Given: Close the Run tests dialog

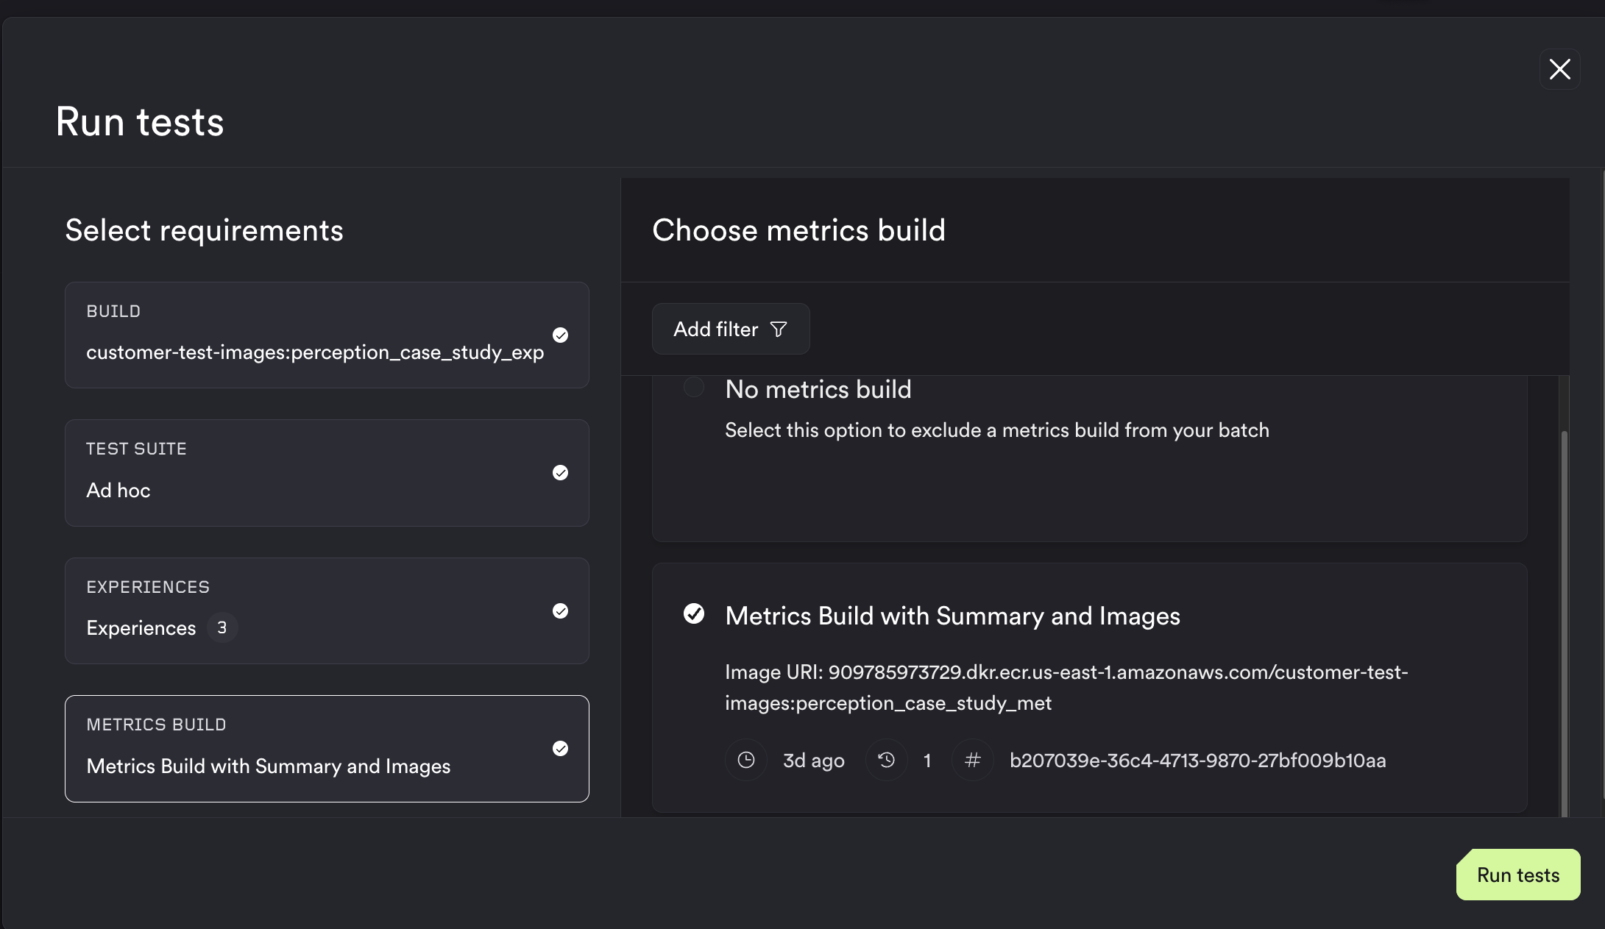Looking at the screenshot, I should click(x=1559, y=69).
